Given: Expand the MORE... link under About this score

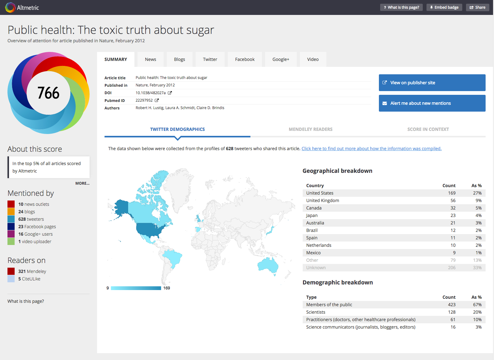Looking at the screenshot, I should pyautogui.click(x=82, y=183).
